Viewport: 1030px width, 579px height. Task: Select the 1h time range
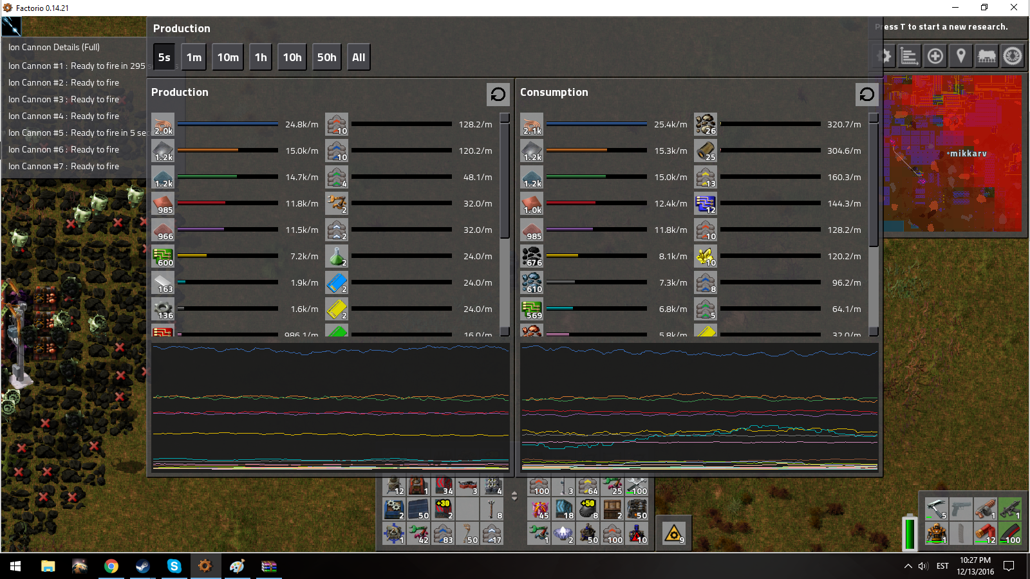pos(261,57)
